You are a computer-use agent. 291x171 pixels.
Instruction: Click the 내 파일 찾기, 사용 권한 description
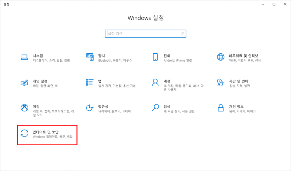tap(179, 111)
